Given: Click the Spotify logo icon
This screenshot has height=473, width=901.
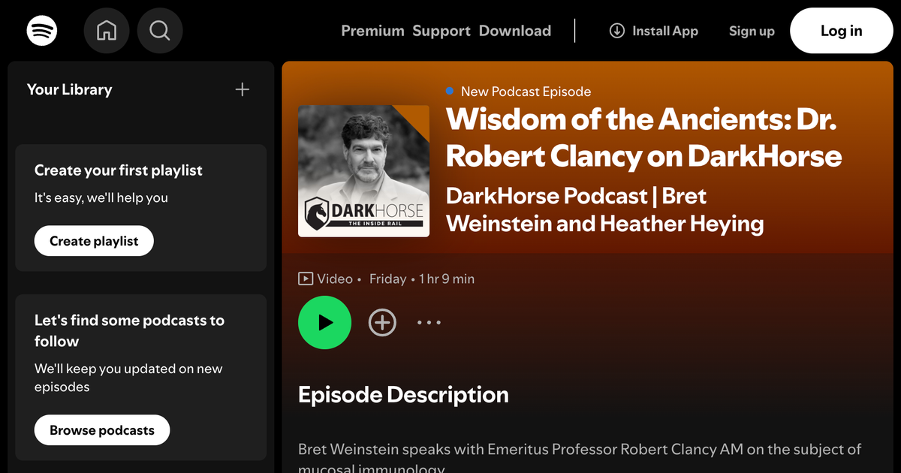Looking at the screenshot, I should (x=42, y=31).
